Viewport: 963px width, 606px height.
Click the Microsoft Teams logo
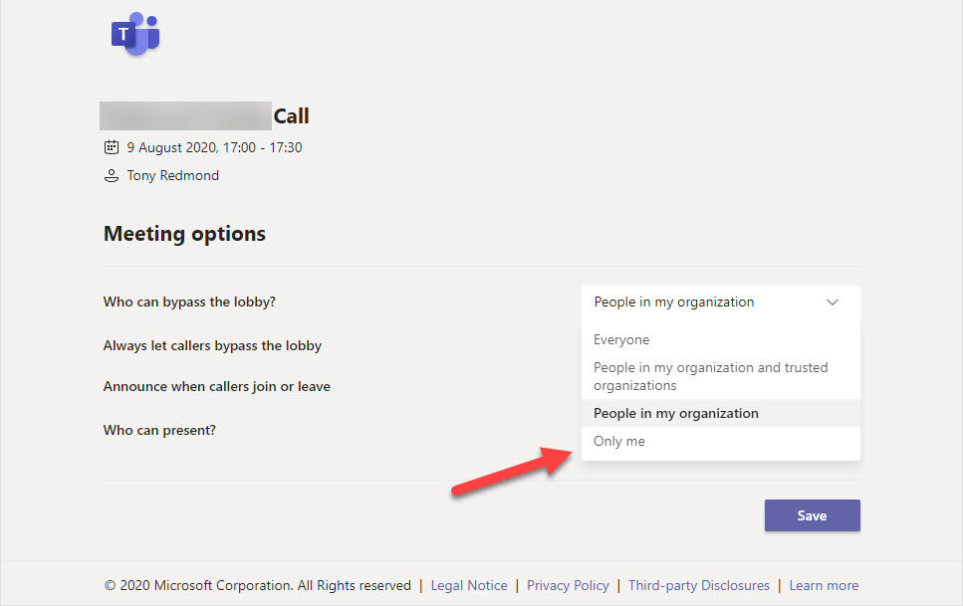pos(134,35)
